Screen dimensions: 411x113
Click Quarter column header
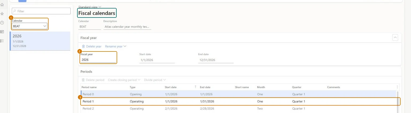click(x=297, y=87)
